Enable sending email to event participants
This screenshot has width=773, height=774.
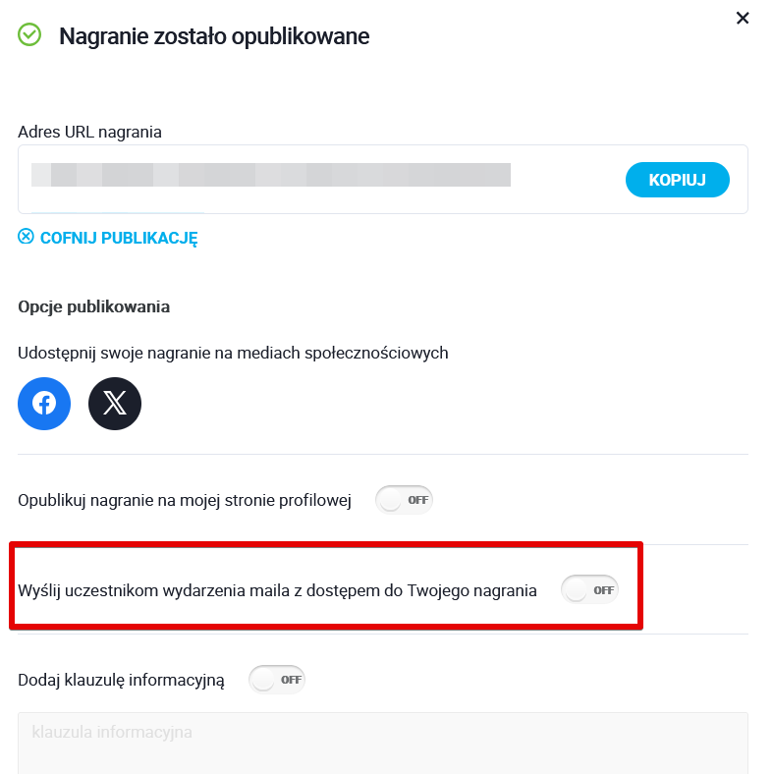pos(589,590)
